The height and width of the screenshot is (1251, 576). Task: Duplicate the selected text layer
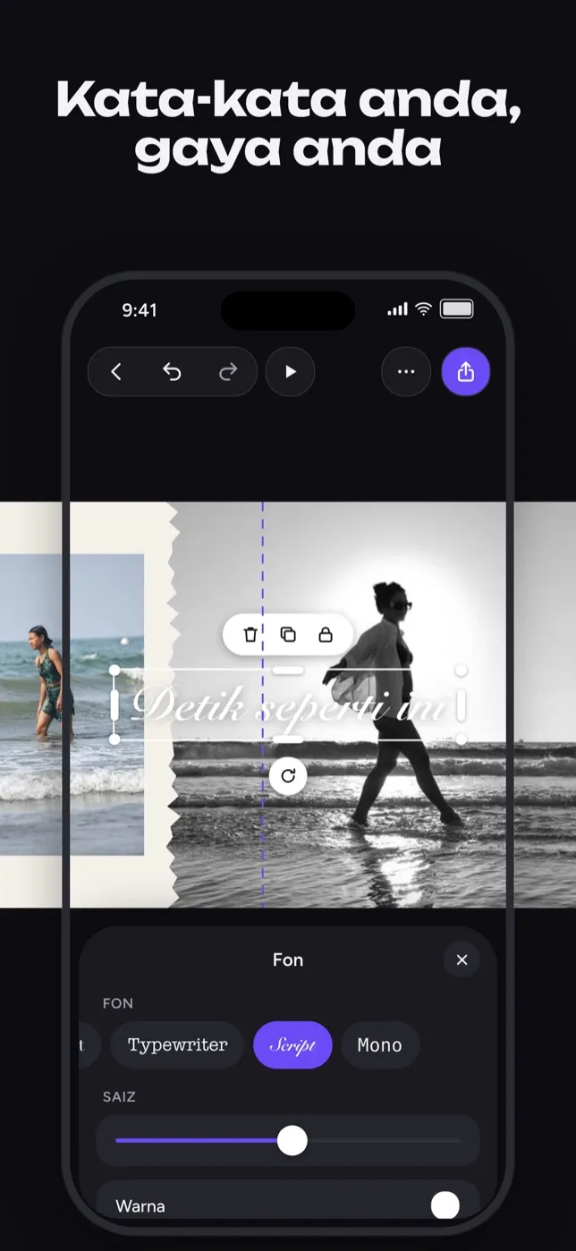[x=288, y=635]
